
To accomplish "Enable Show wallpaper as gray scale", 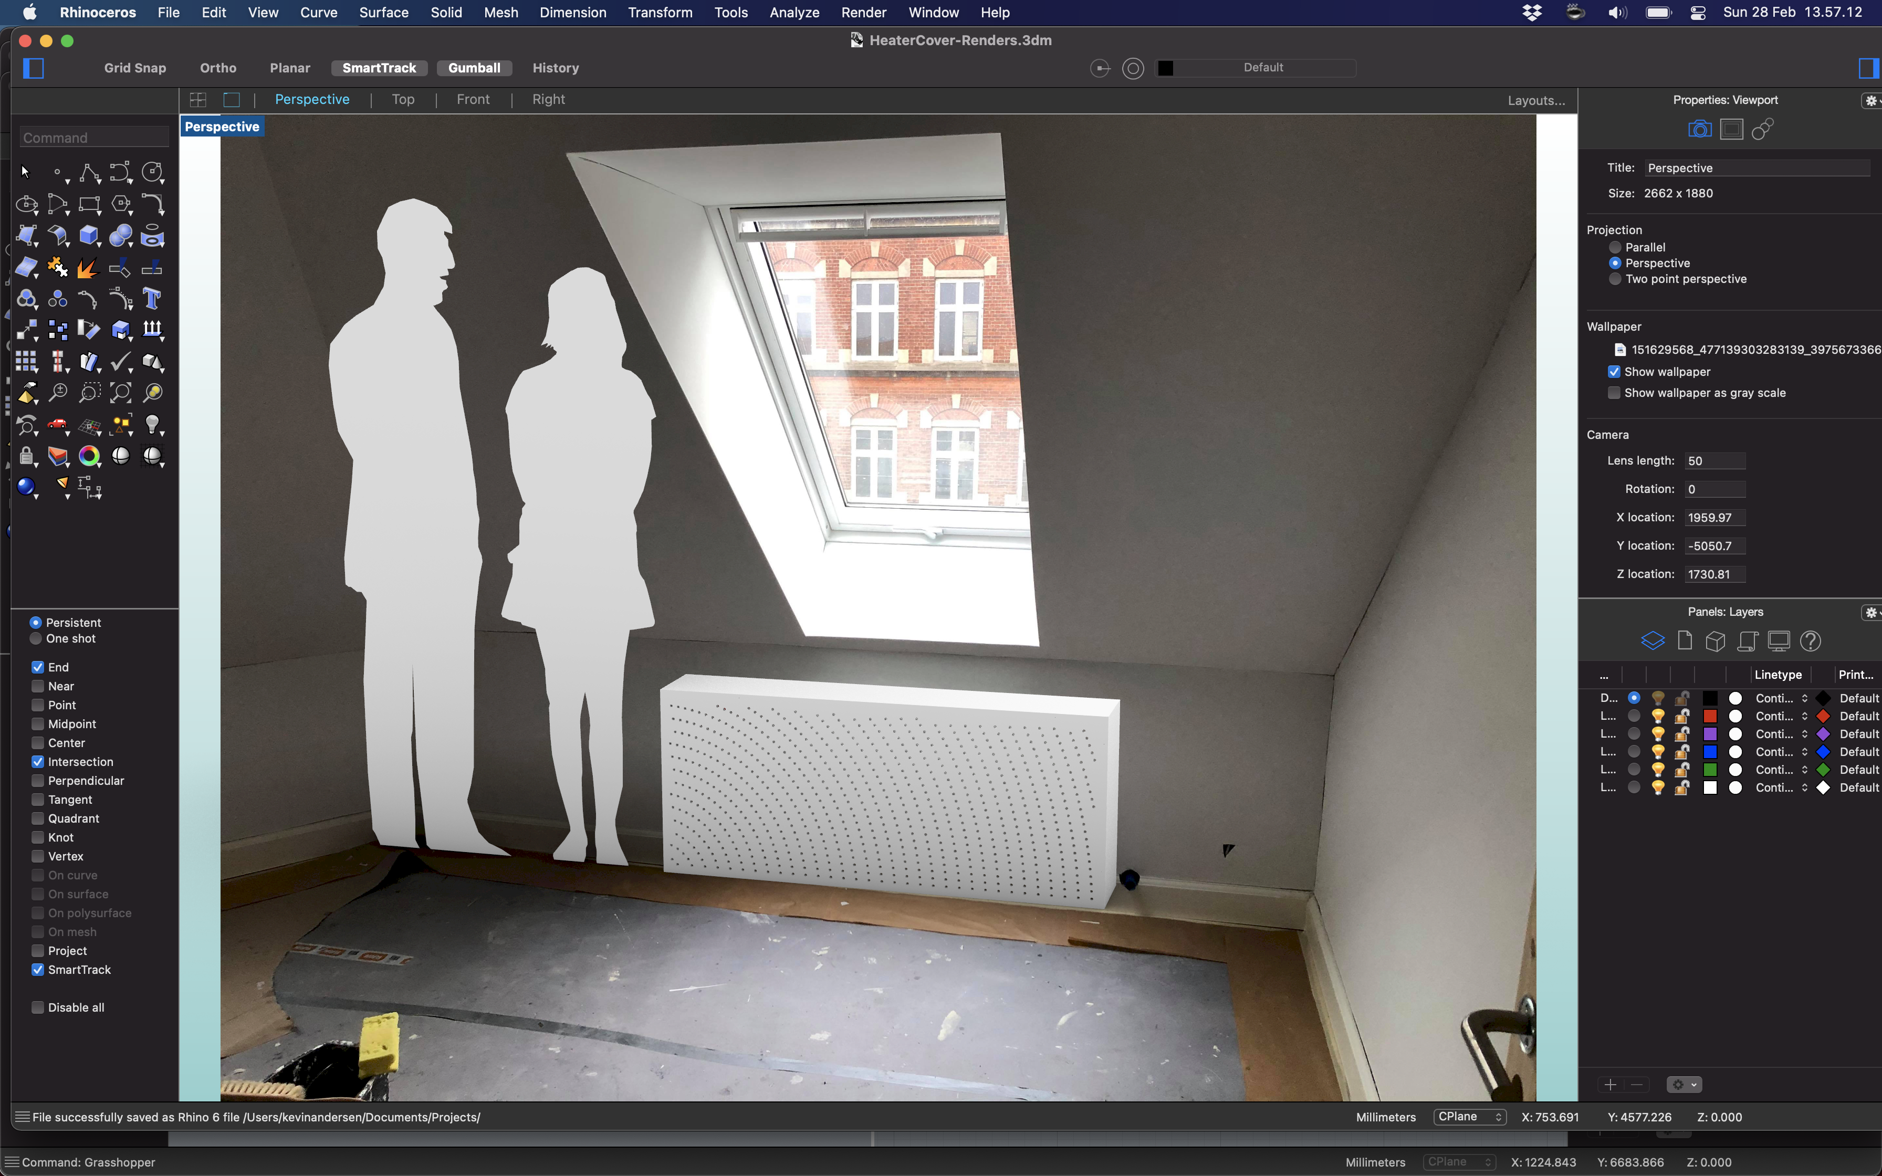I will click(1615, 393).
